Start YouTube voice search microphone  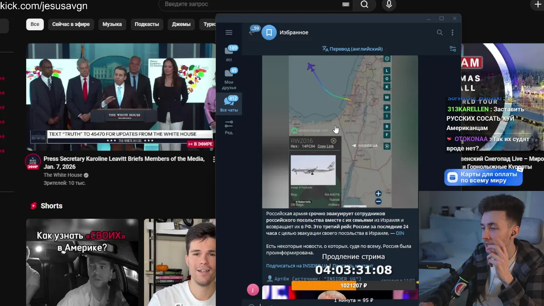[x=389, y=4]
